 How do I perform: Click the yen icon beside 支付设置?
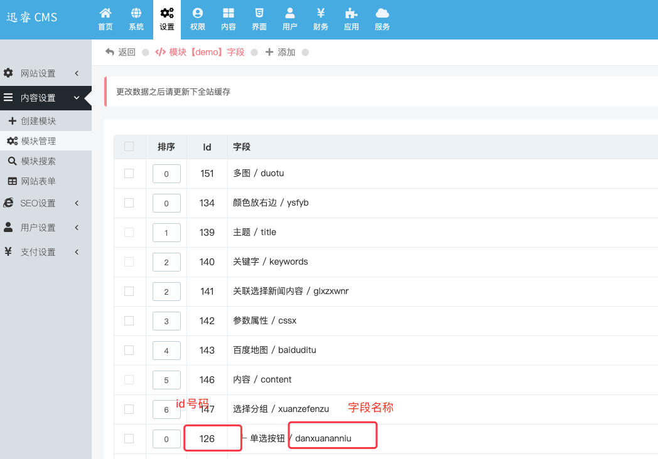pos(8,251)
